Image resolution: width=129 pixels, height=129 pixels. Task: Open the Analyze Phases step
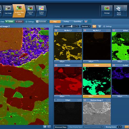(x=41, y=11)
